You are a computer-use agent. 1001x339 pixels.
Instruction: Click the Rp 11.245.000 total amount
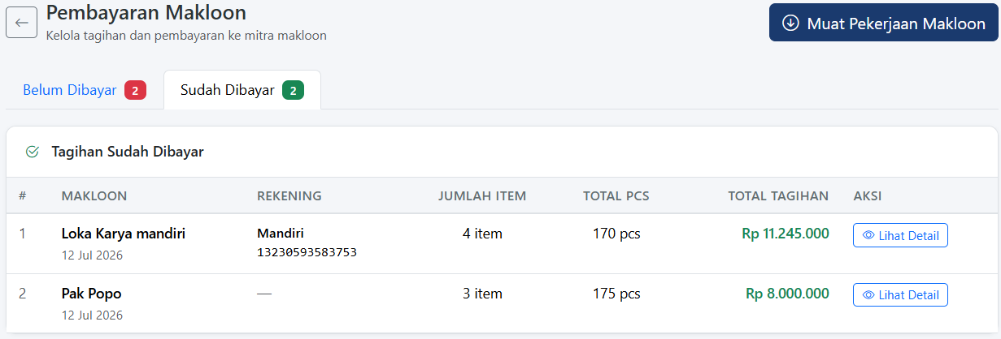[x=786, y=234]
